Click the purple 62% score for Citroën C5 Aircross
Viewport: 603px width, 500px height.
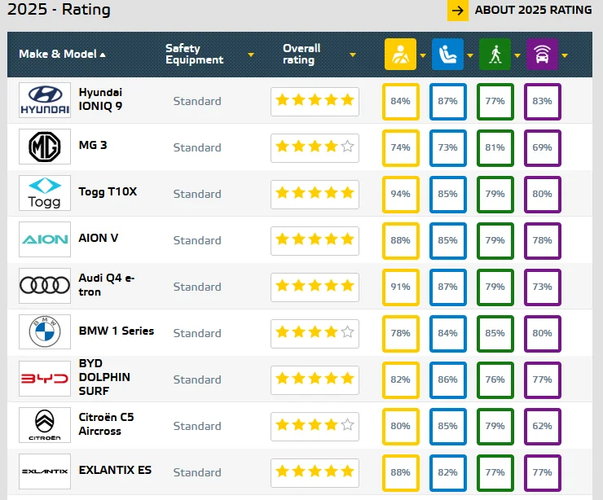[x=542, y=427]
